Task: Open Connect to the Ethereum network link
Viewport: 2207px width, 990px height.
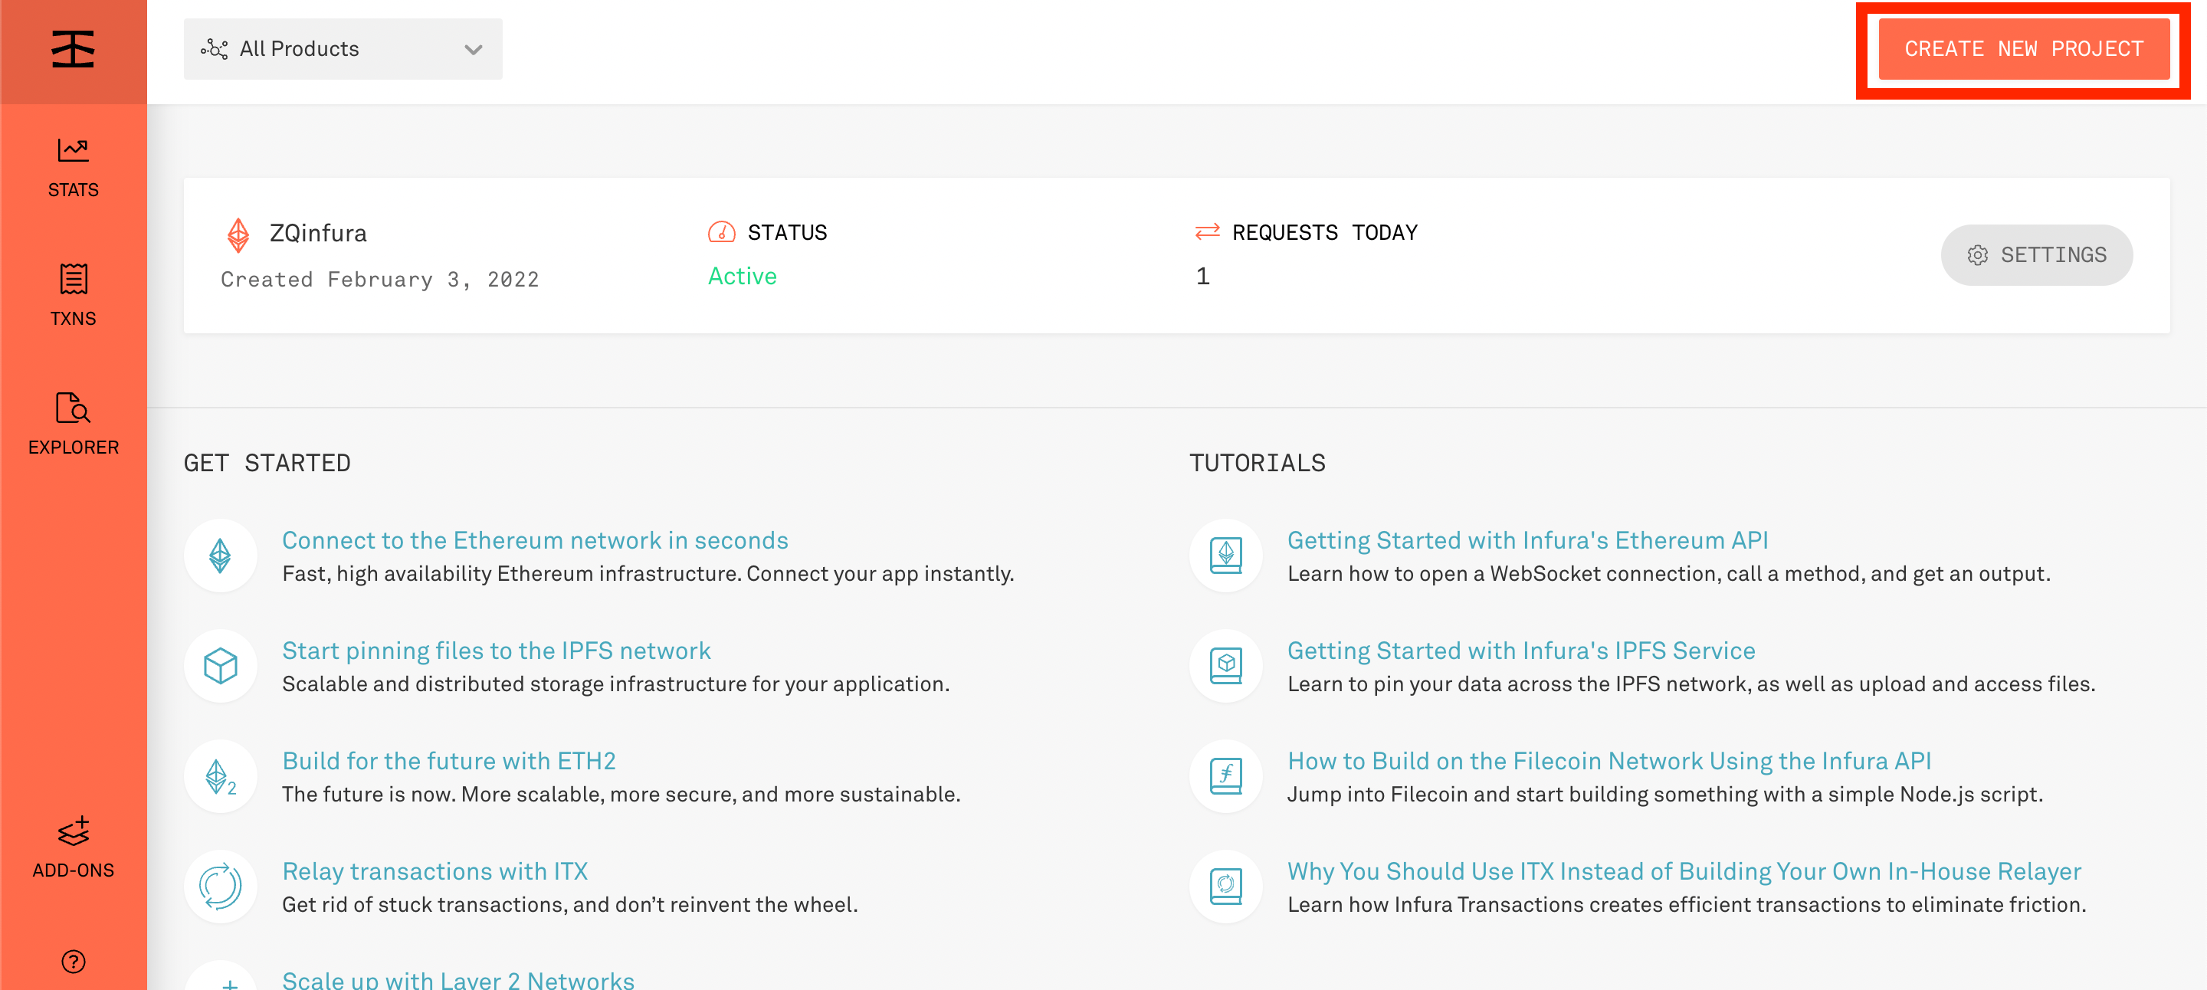Action: point(535,540)
